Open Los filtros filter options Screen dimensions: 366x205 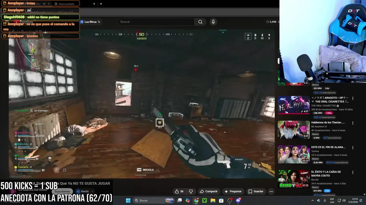[90, 22]
